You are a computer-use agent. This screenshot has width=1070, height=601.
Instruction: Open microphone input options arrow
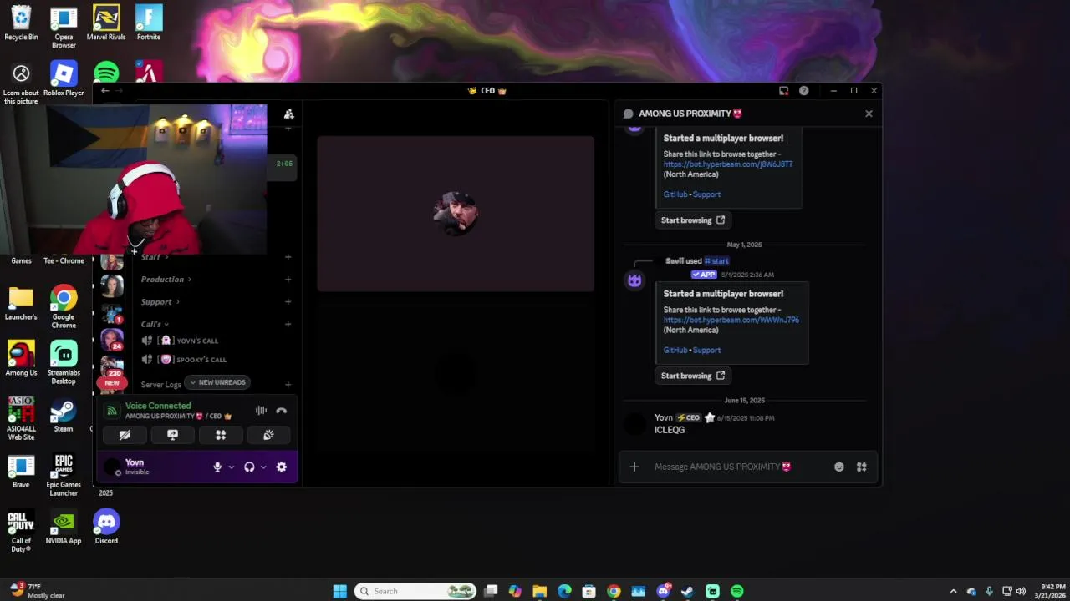pyautogui.click(x=231, y=467)
